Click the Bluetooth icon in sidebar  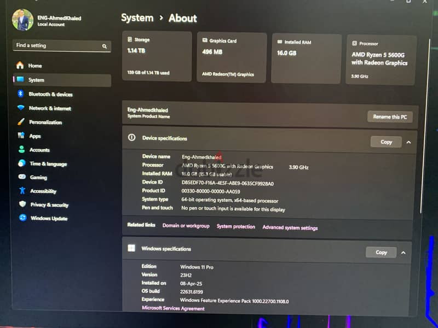pyautogui.click(x=20, y=93)
